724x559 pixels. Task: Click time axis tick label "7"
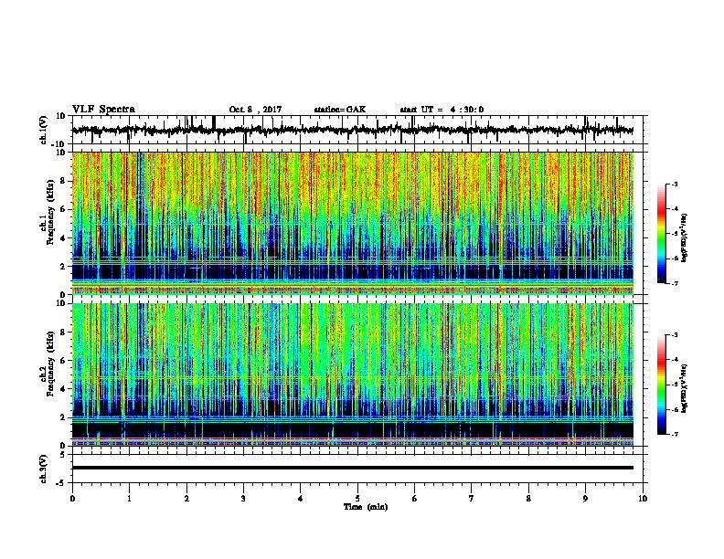[472, 499]
